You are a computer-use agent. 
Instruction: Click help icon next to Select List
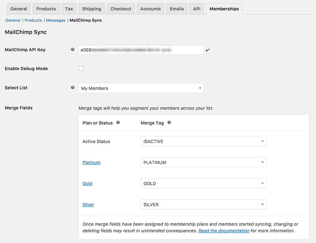point(73,88)
